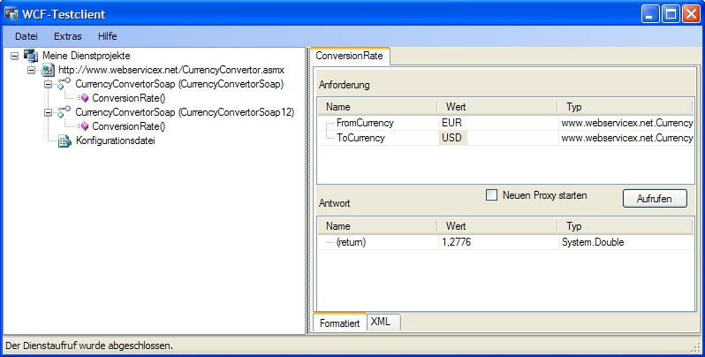Open the Konfigurationsdatei tree item

(x=116, y=141)
